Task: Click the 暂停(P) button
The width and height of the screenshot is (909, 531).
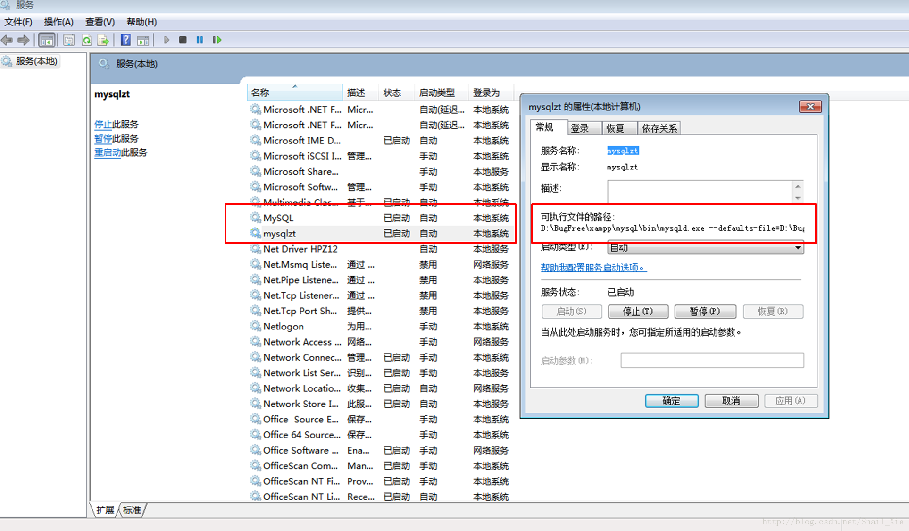Action: pyautogui.click(x=705, y=311)
